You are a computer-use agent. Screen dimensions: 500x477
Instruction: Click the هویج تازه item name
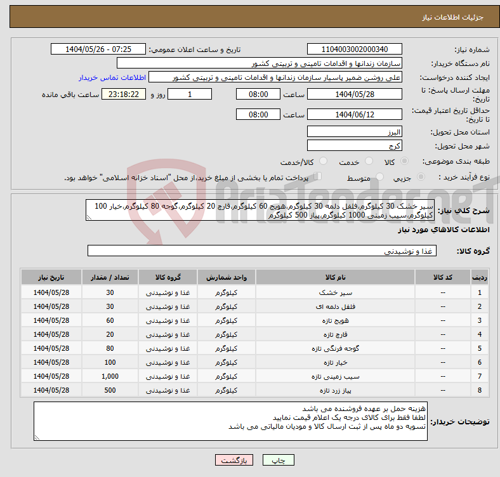pos(336,320)
